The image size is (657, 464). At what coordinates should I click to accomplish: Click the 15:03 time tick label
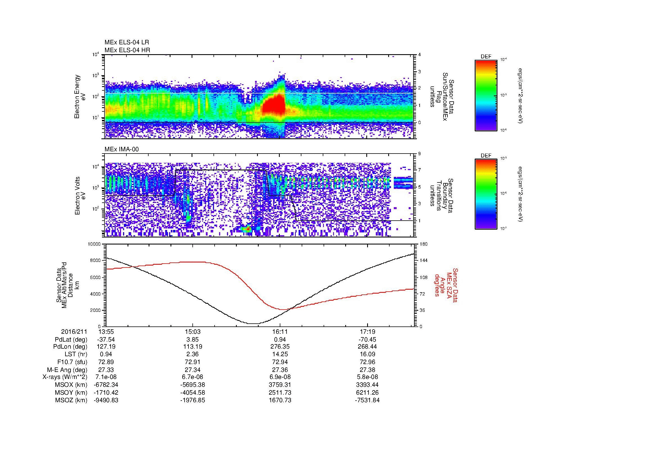tap(193, 332)
